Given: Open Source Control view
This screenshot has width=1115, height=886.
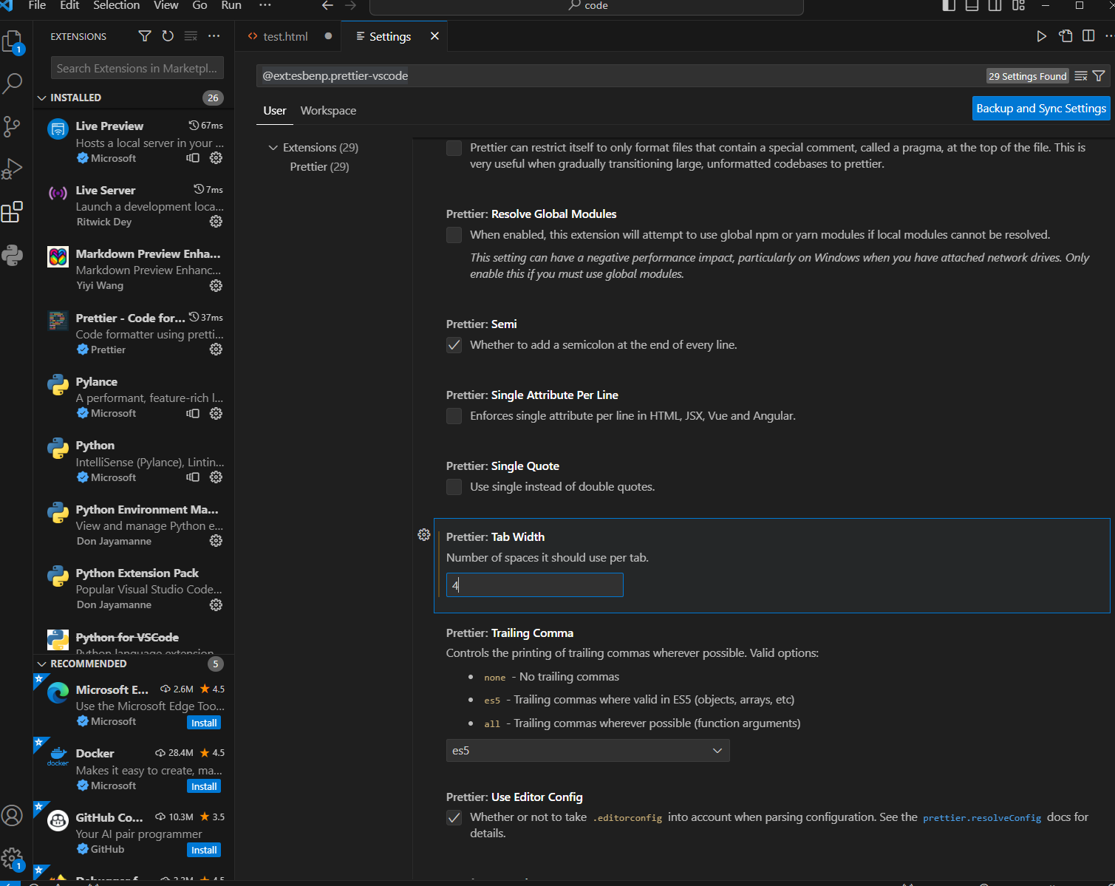Looking at the screenshot, I should pyautogui.click(x=13, y=126).
